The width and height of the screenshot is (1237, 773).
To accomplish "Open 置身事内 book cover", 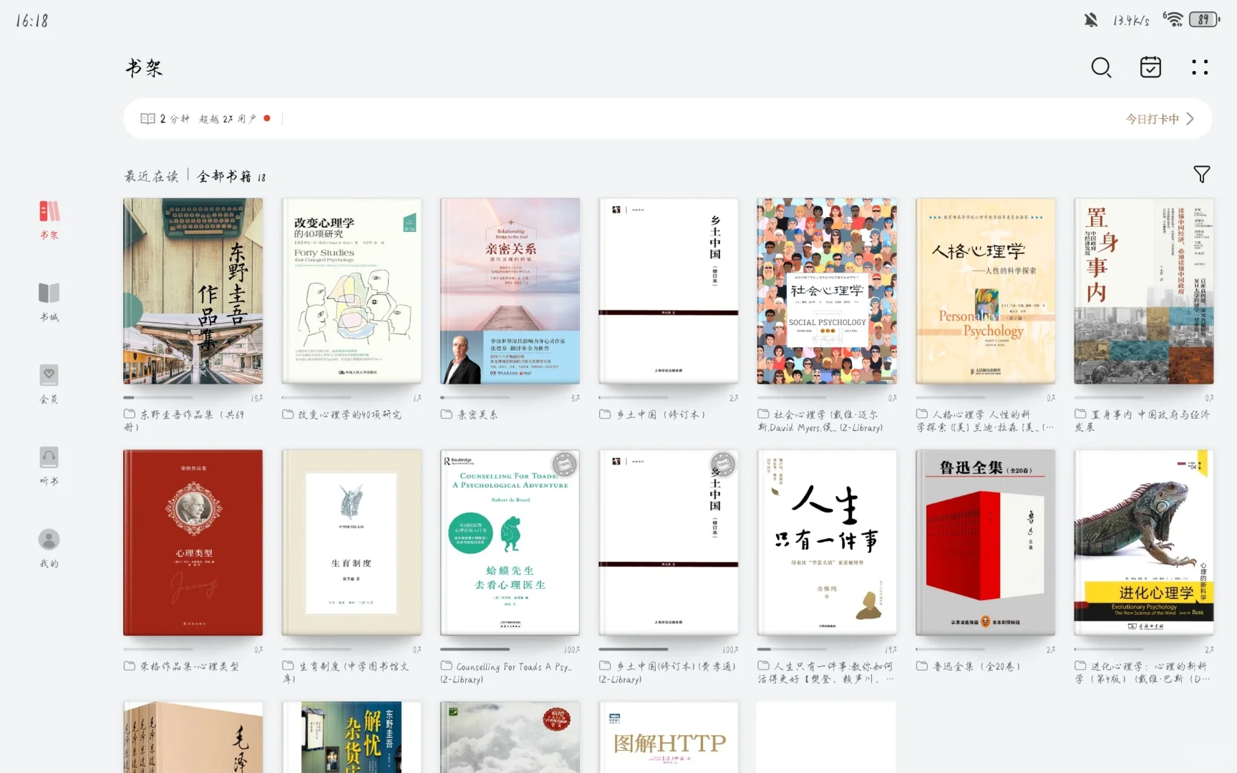I will click(x=1144, y=291).
